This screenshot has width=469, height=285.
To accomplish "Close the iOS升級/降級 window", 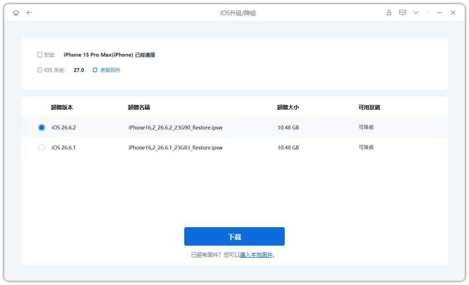I will point(453,13).
